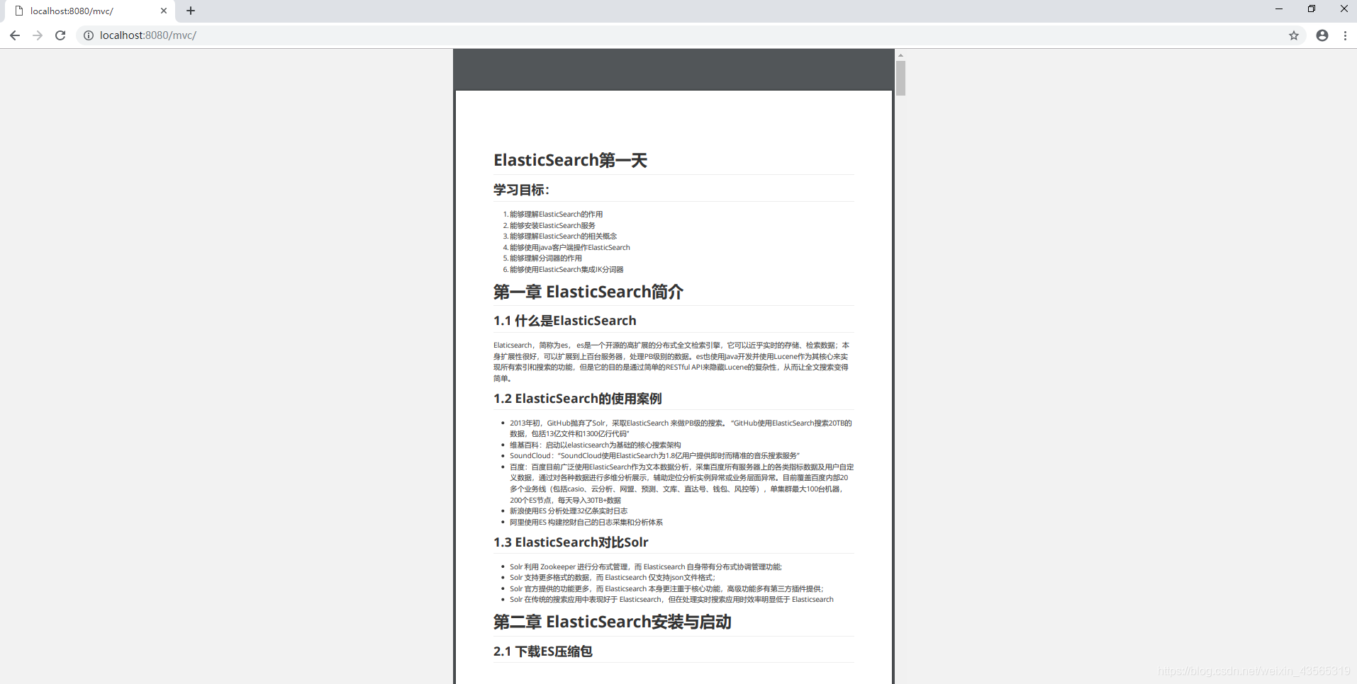Screen dimensions: 1357x684
Task: Click bullet Solr 官方提供的功能更多
Action: click(666, 589)
